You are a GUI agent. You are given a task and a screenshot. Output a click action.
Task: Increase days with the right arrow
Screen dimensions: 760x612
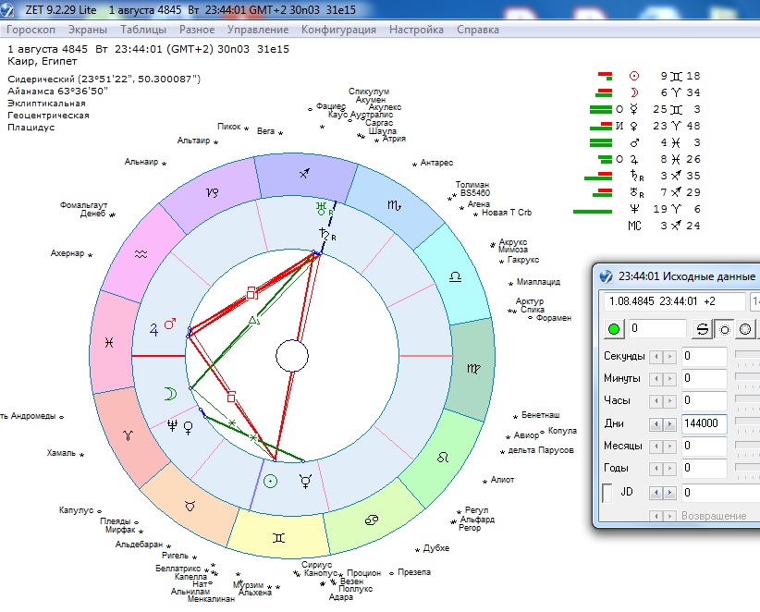(x=670, y=423)
